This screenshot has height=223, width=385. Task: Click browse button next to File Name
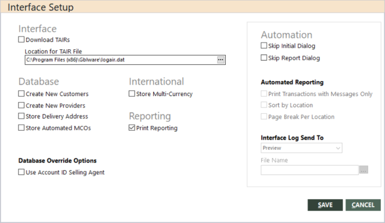tap(363, 170)
